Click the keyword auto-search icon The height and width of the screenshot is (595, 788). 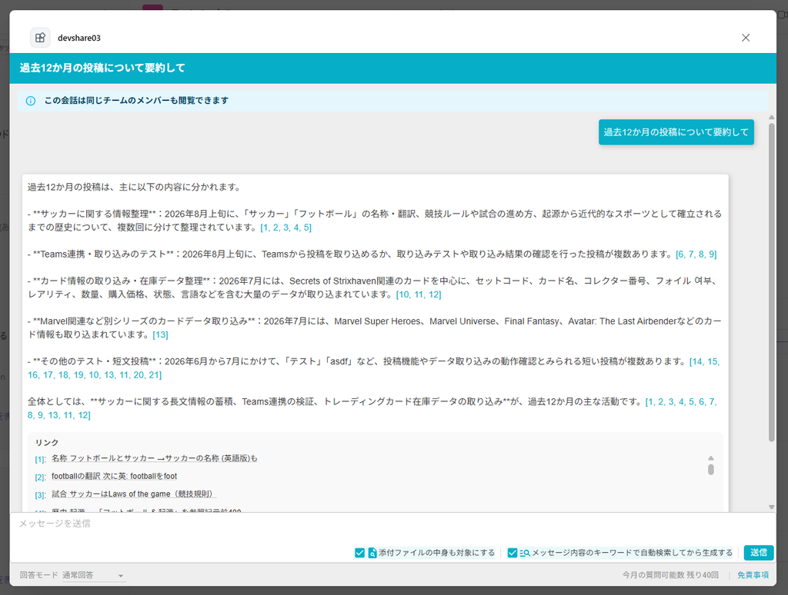tap(525, 553)
